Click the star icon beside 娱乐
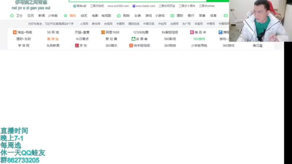This screenshot has width=292, height=164. point(65,16)
